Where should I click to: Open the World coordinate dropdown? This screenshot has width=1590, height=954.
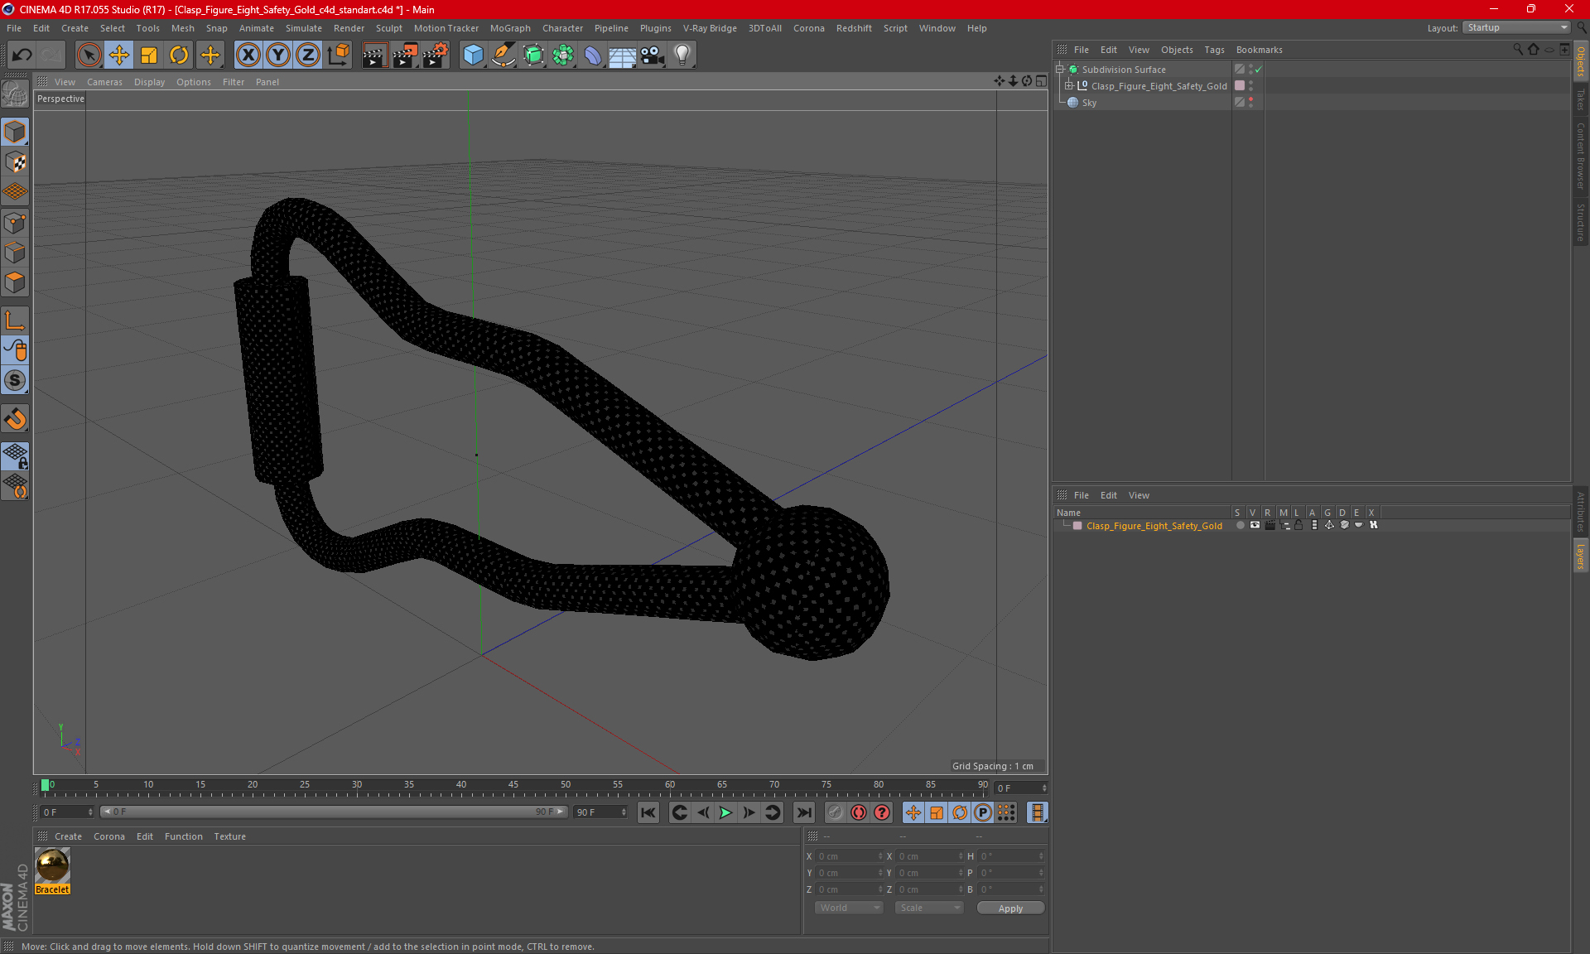click(850, 908)
